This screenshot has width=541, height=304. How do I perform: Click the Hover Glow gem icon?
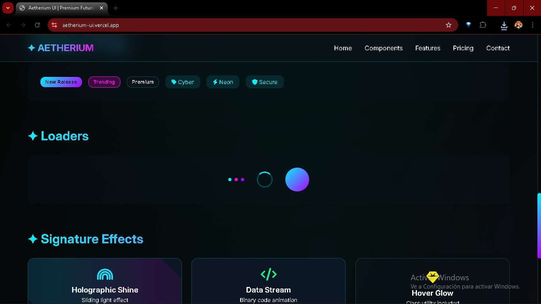tap(432, 277)
